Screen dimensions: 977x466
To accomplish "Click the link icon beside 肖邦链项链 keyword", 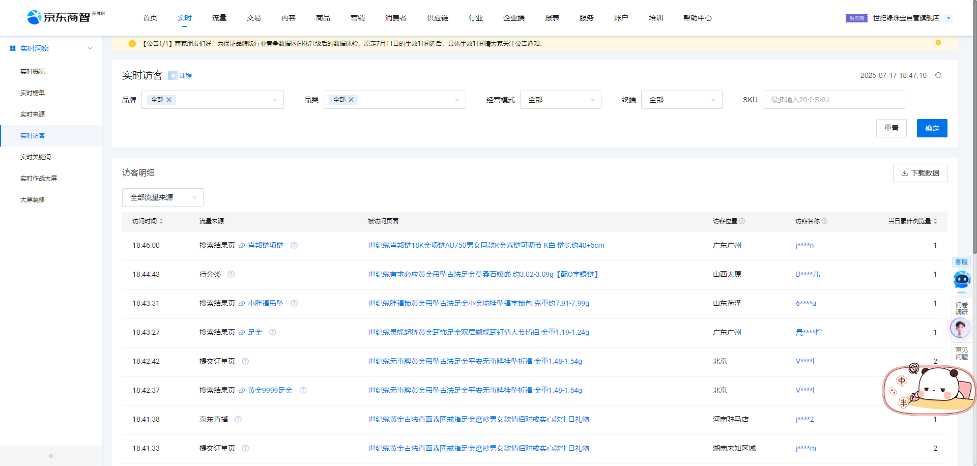I will tap(242, 246).
